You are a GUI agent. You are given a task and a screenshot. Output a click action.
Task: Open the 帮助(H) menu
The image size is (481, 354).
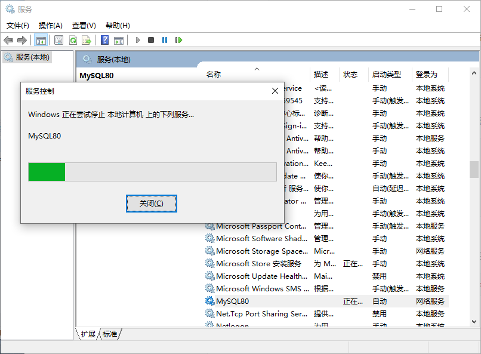pos(118,26)
